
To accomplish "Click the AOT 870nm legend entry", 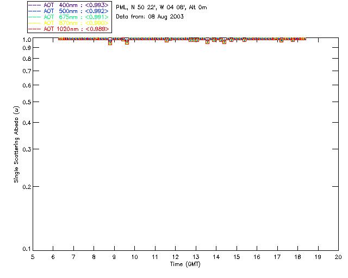I will point(69,23).
